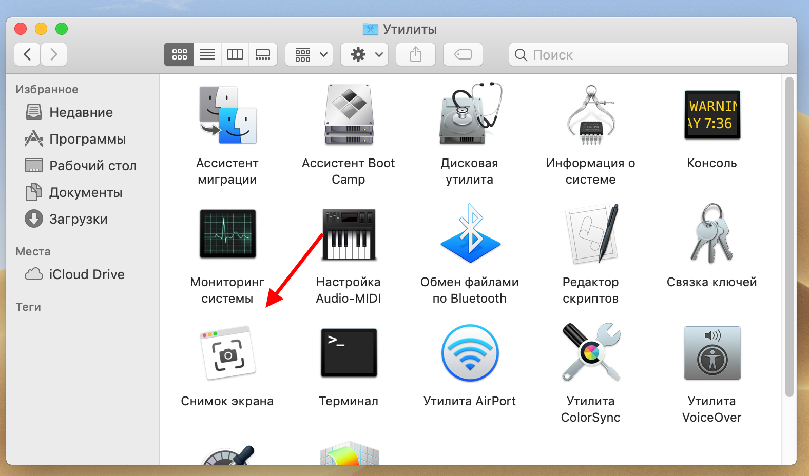Launch the Терминал icon

(x=349, y=353)
